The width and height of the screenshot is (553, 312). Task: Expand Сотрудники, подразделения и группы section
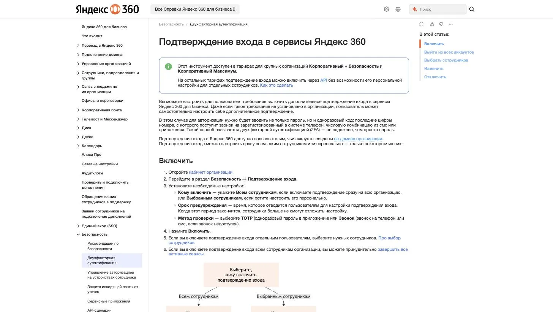[78, 73]
